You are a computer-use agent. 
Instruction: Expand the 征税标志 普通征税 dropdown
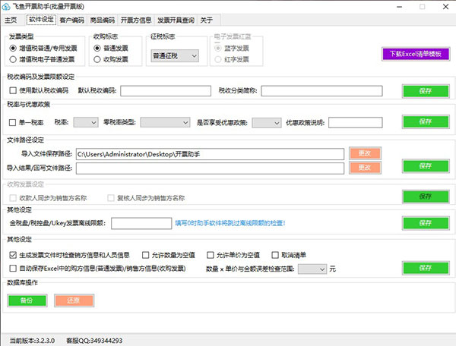(173, 55)
